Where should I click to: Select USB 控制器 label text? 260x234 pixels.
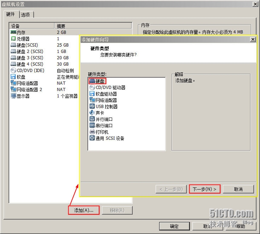pos(106,106)
